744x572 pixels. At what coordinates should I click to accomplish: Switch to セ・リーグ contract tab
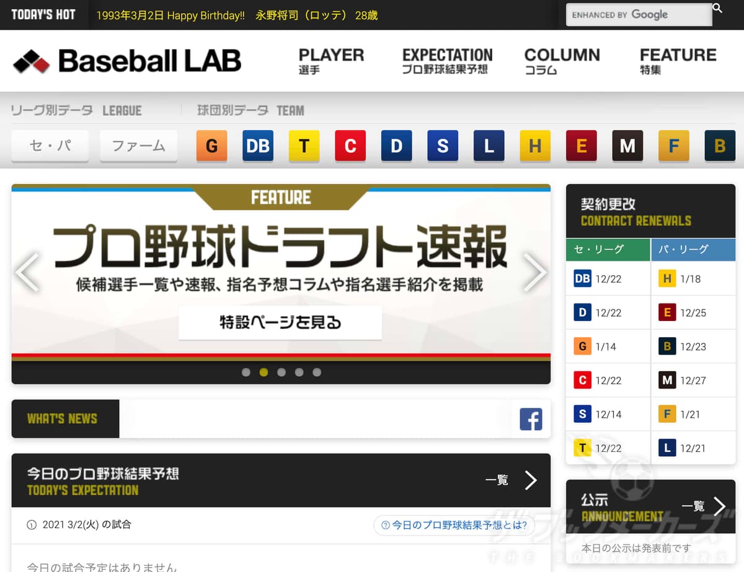tap(608, 249)
